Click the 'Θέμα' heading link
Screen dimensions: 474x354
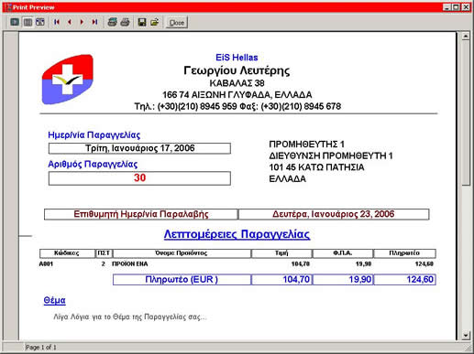pyautogui.click(x=54, y=301)
